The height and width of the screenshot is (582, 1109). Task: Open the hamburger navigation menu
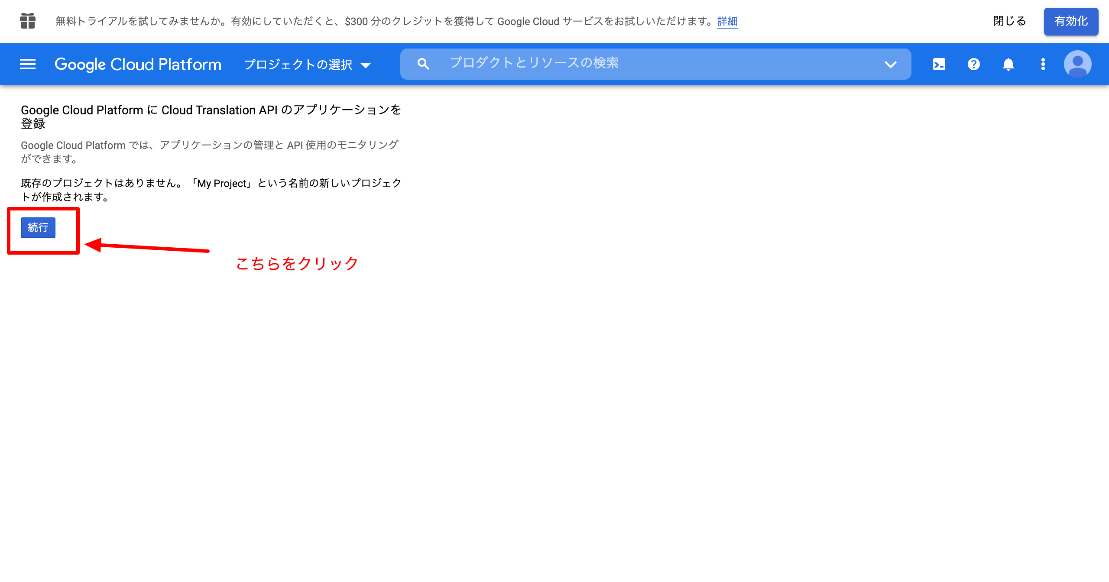click(28, 65)
